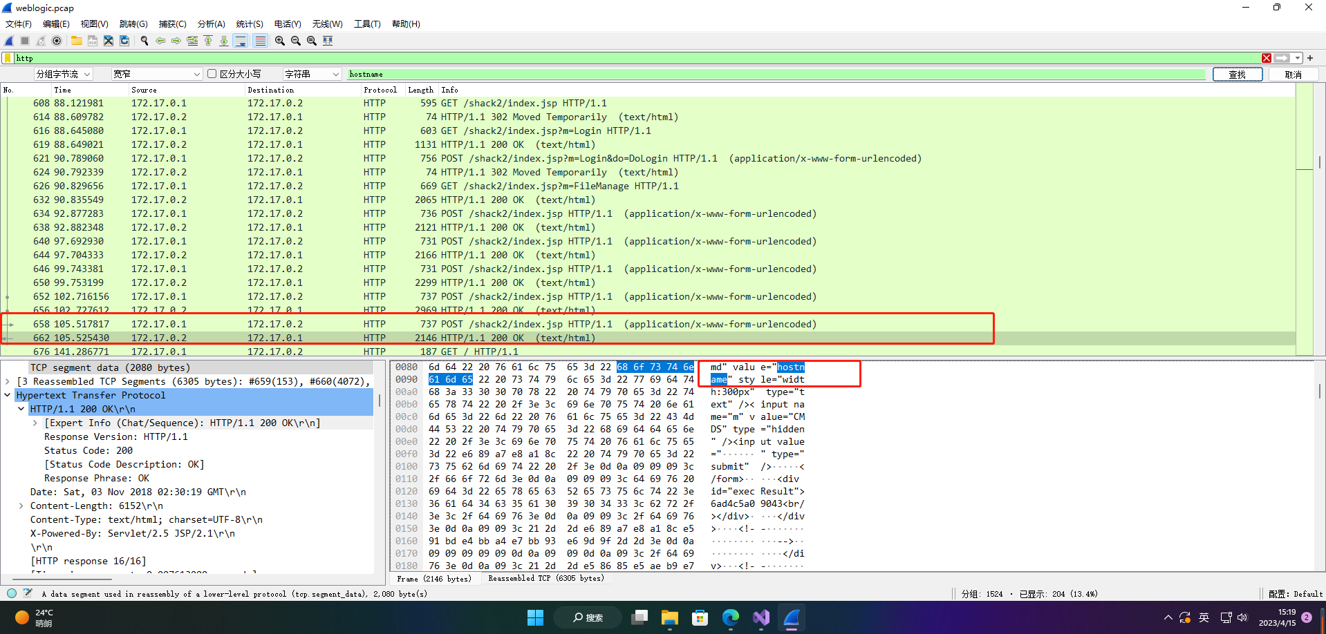Open the 编辑(E) menu

click(56, 23)
